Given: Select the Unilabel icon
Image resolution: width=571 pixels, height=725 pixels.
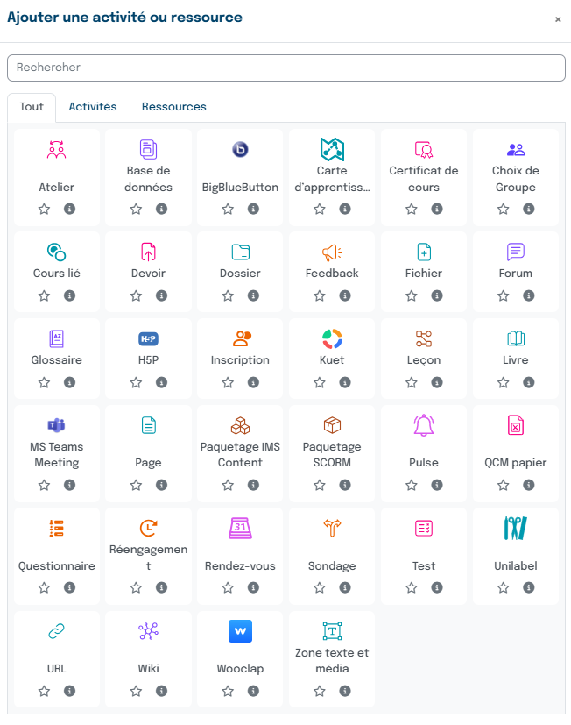Looking at the screenshot, I should point(516,528).
